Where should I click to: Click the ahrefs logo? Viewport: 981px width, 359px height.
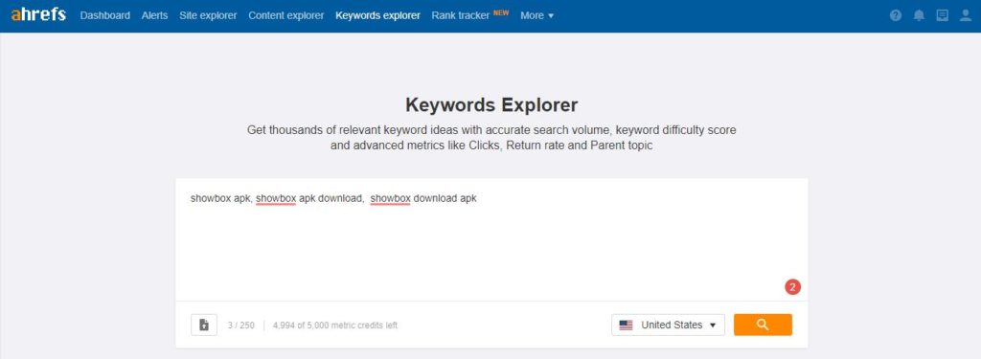coord(38,14)
